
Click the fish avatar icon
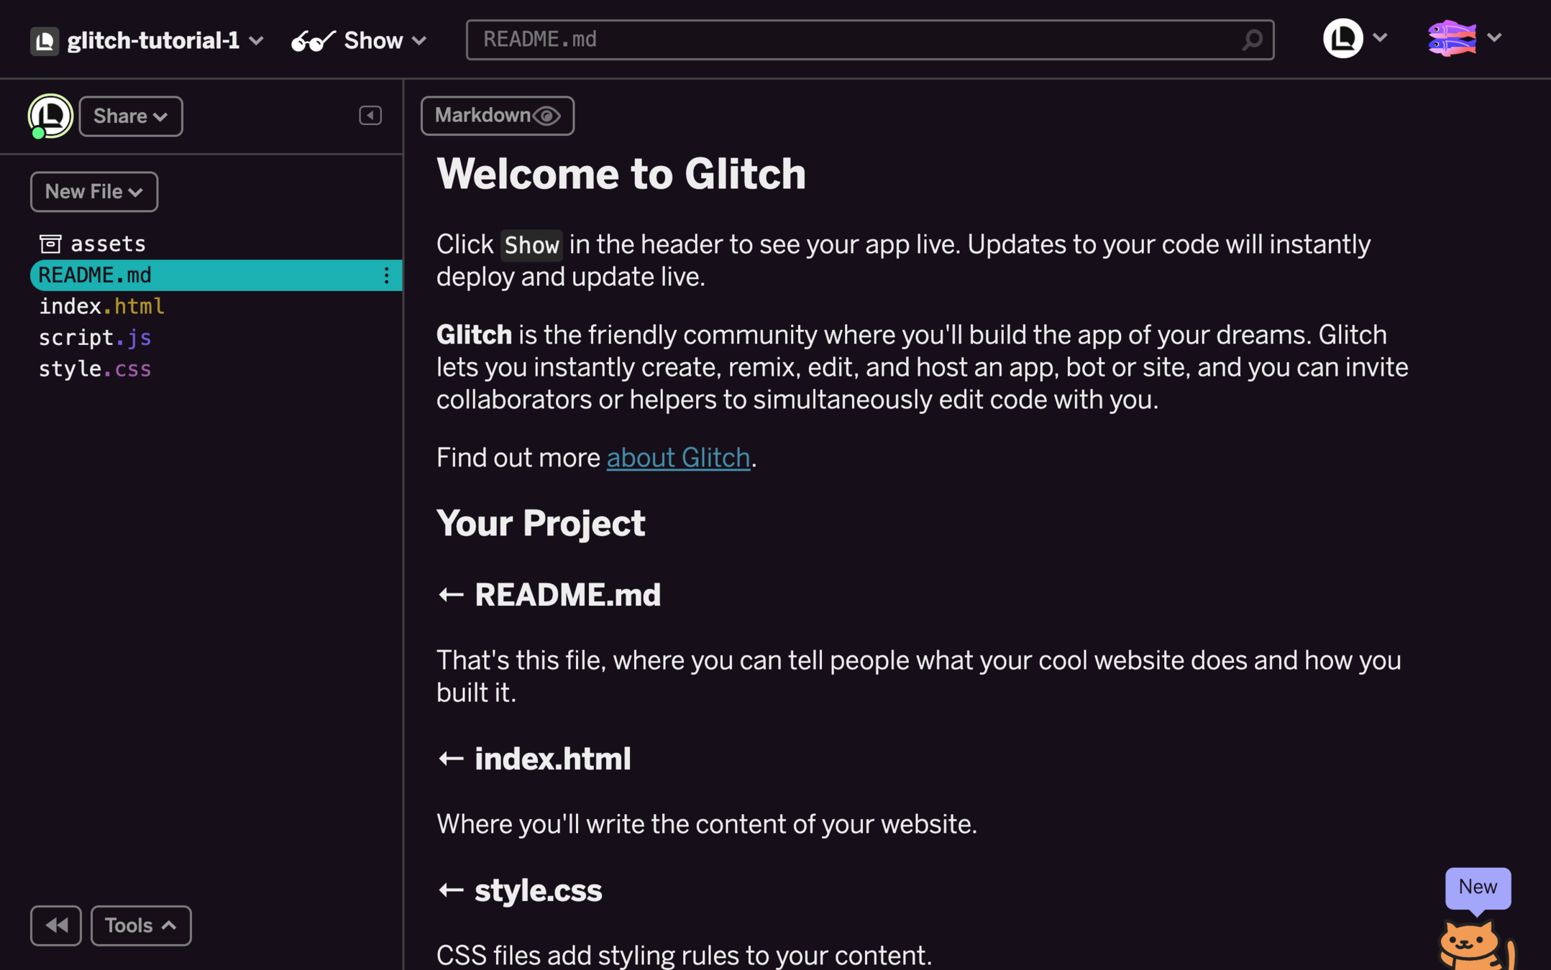[x=1452, y=38]
